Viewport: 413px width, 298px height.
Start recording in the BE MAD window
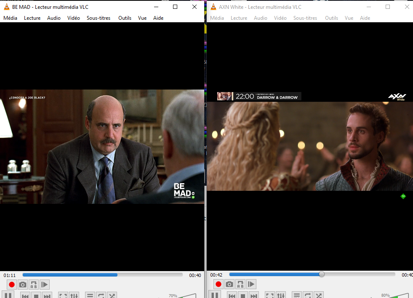[x=12, y=285]
